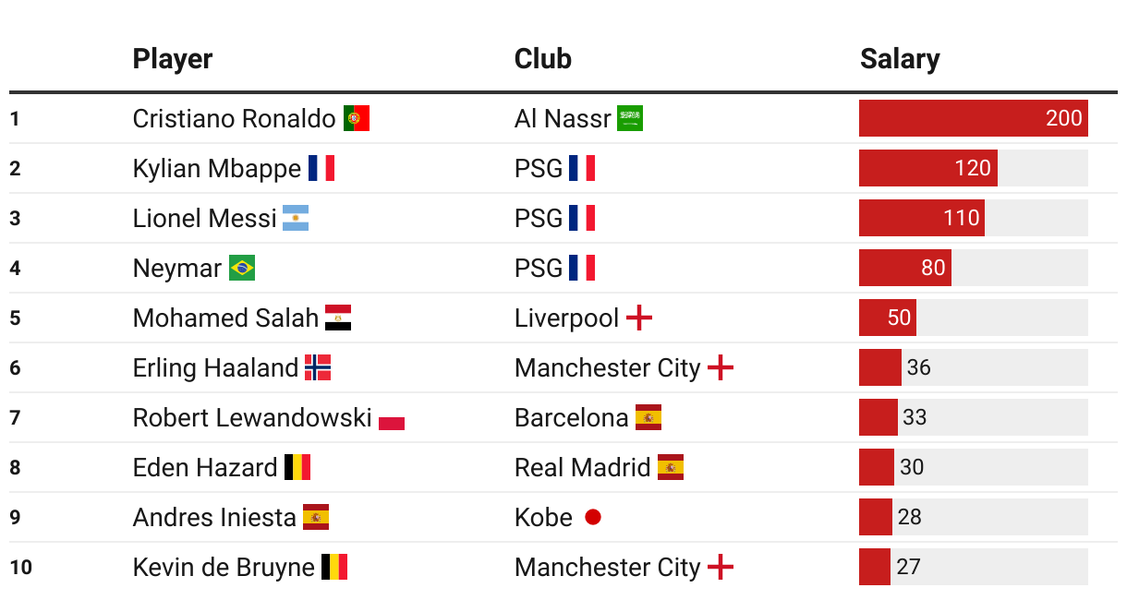Click Belgium flag beside Eden Hazard

coord(297,467)
